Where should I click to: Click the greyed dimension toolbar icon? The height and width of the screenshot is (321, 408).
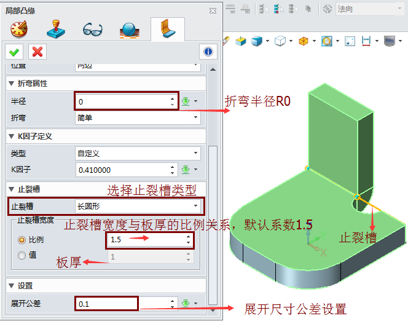click(230, 9)
